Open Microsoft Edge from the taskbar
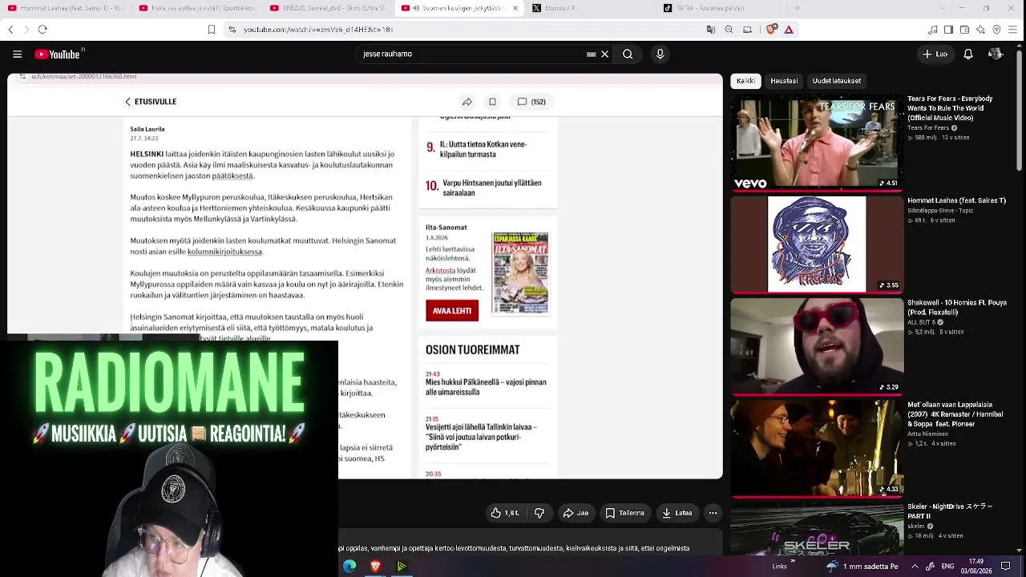Viewport: 1026px width, 577px height. [349, 567]
